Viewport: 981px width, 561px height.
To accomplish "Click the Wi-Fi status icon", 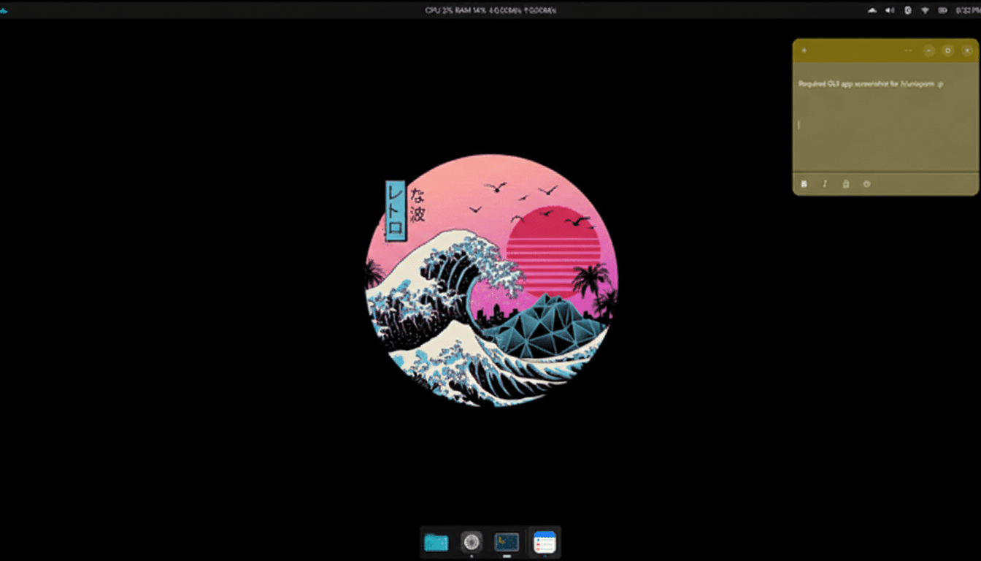I will [x=925, y=10].
